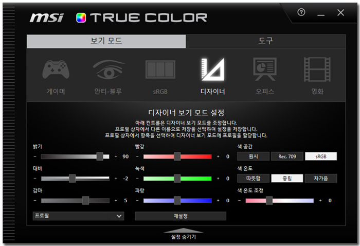360x246 pixels.
Task: Click the True Color rainbow logo icon
Action: tap(81, 17)
